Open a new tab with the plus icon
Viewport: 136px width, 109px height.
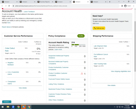pyautogui.click(x=110, y=2)
